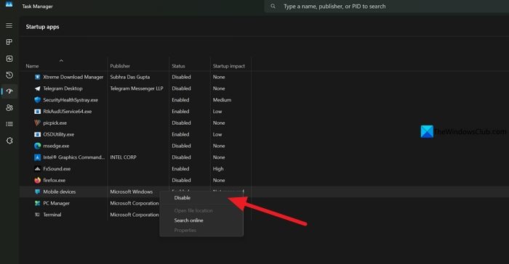Open the Performance page icon
The height and width of the screenshot is (264, 509).
[x=9, y=58]
